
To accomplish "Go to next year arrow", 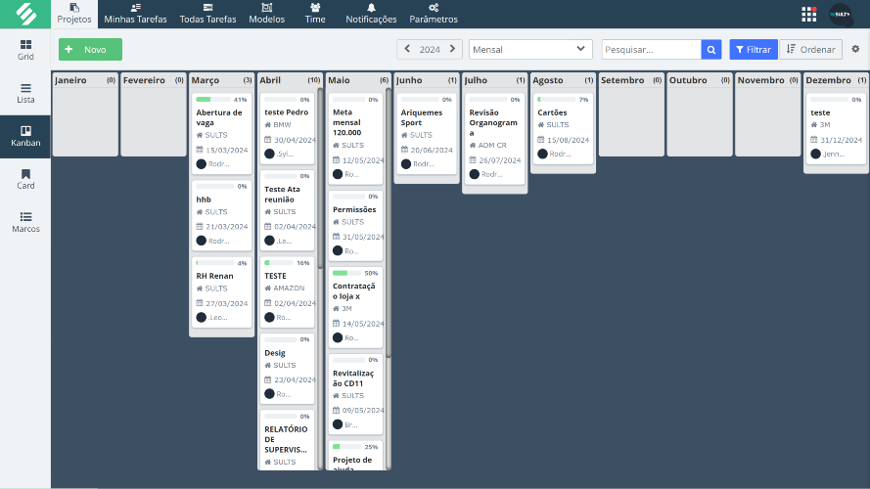I will 452,49.
